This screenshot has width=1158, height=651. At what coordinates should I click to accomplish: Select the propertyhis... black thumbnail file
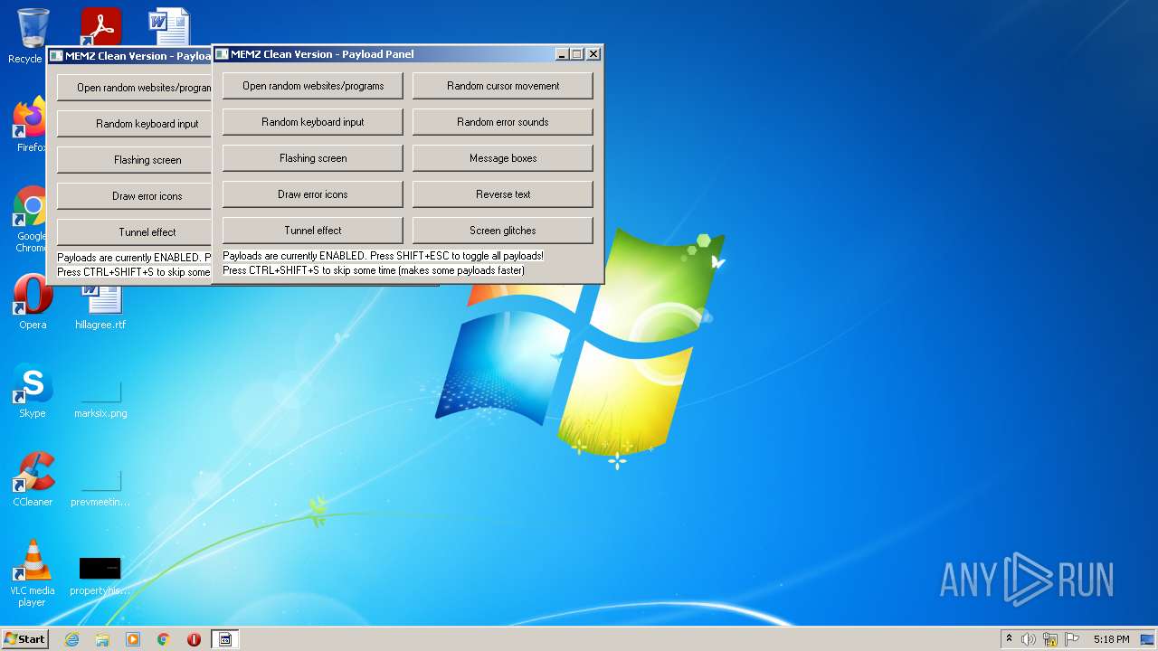pos(100,575)
